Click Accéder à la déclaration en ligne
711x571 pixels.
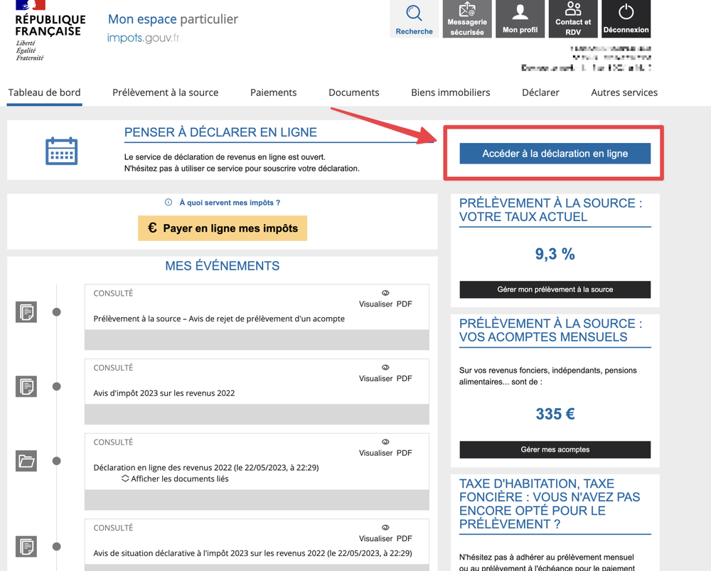(x=555, y=153)
